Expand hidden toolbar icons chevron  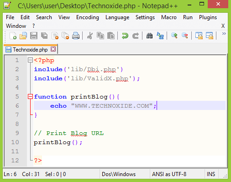[224, 34]
